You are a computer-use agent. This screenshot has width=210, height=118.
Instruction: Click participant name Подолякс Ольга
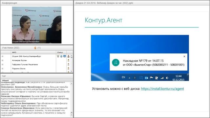tap(19, 69)
